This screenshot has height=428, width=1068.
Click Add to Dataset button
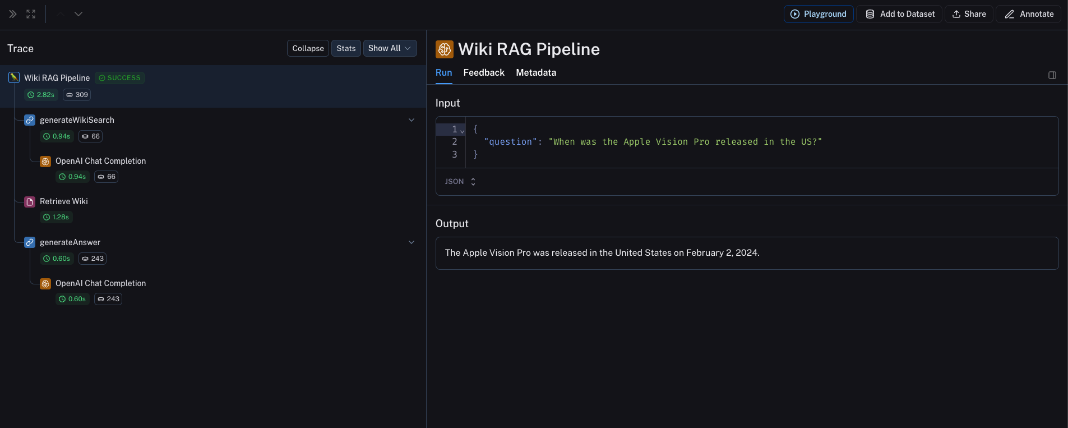pyautogui.click(x=899, y=14)
